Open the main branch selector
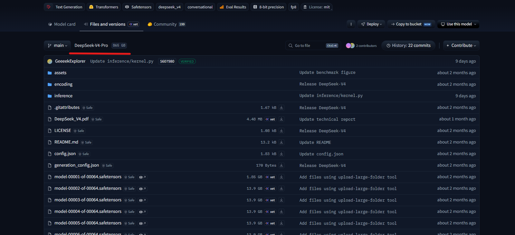The width and height of the screenshot is (515, 235). pos(57,46)
